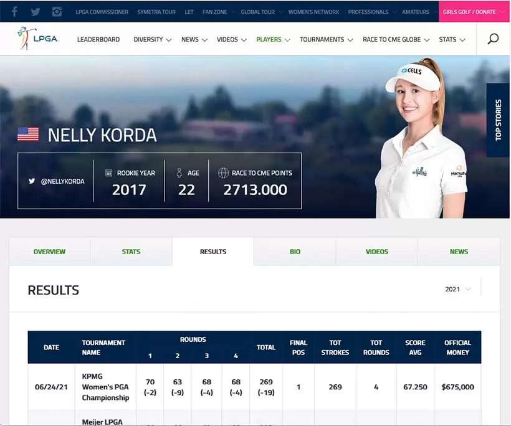
Task: Open the Videos profile tab
Action: click(376, 252)
